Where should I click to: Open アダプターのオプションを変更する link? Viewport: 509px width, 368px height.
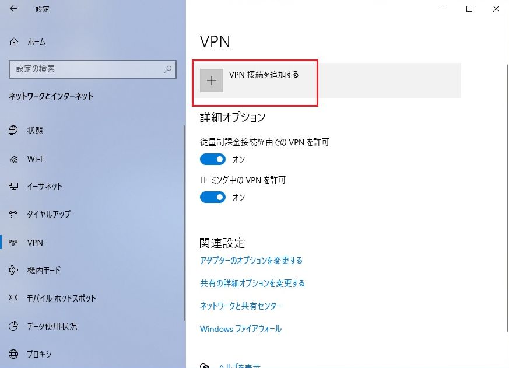pyautogui.click(x=251, y=261)
